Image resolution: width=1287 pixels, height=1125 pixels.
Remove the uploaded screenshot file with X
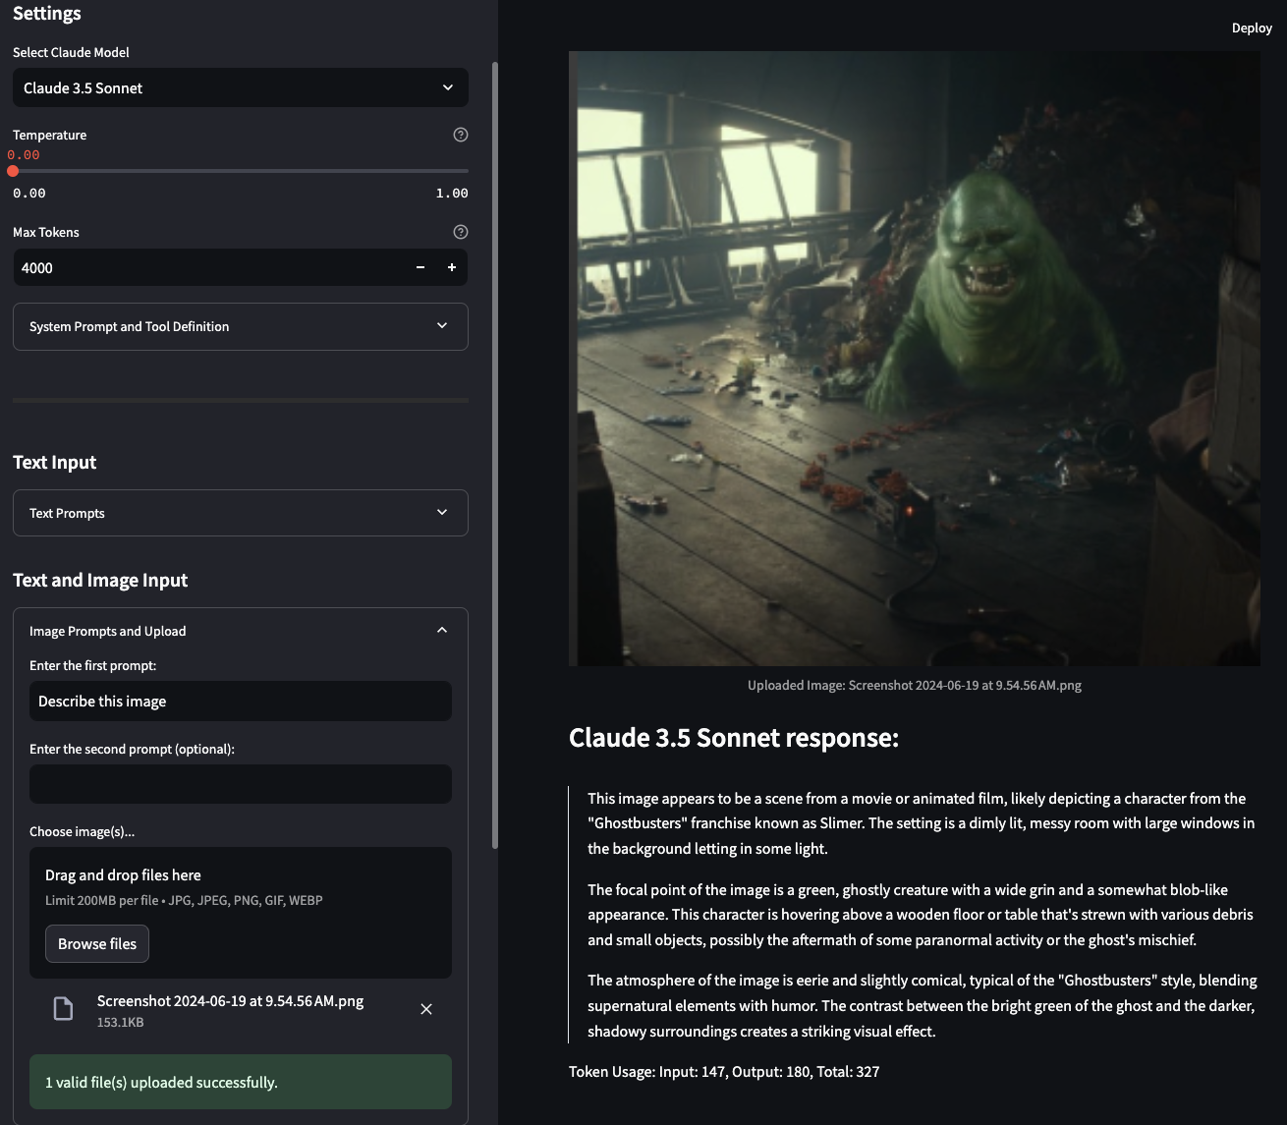click(426, 1009)
